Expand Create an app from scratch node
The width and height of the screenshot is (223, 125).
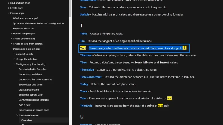(11, 44)
